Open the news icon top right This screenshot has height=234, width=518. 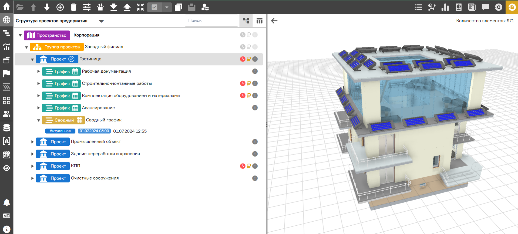[472, 7]
